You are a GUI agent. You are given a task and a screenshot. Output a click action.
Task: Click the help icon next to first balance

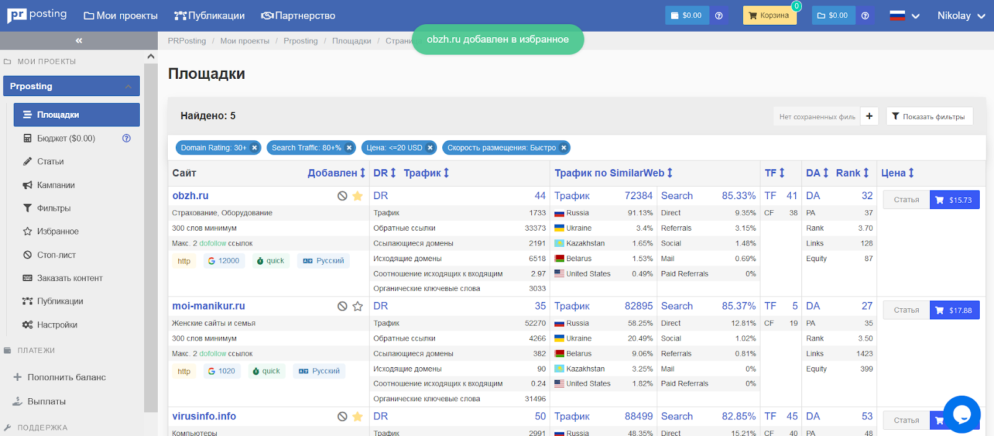click(719, 16)
